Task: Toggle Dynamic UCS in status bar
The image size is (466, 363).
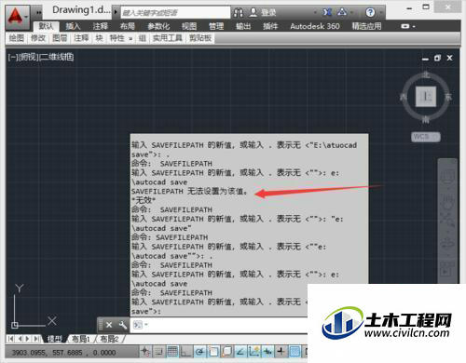Action: [x=254, y=352]
